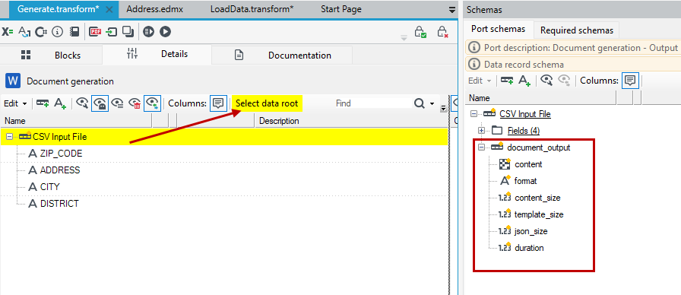Click the duplicate windows icon in toolbar

[128, 32]
